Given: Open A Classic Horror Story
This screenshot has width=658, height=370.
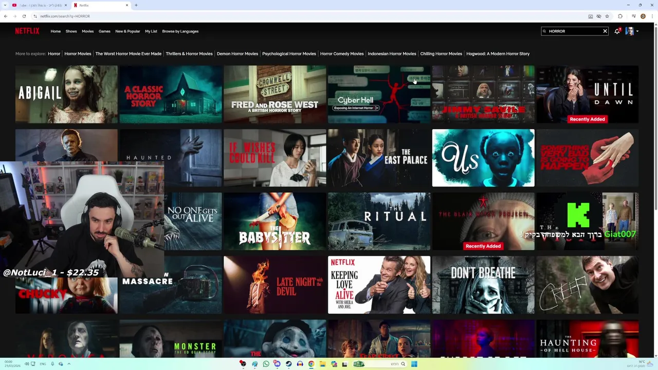Looking at the screenshot, I should [x=171, y=95].
